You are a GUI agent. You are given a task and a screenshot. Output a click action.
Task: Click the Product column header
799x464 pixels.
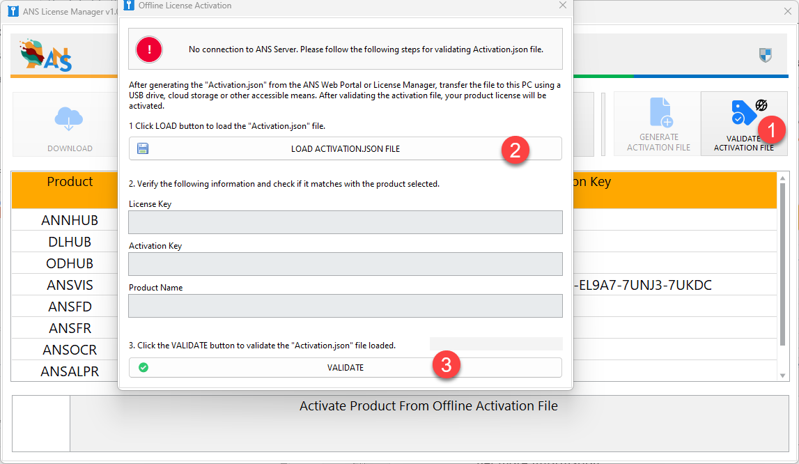[x=70, y=182]
